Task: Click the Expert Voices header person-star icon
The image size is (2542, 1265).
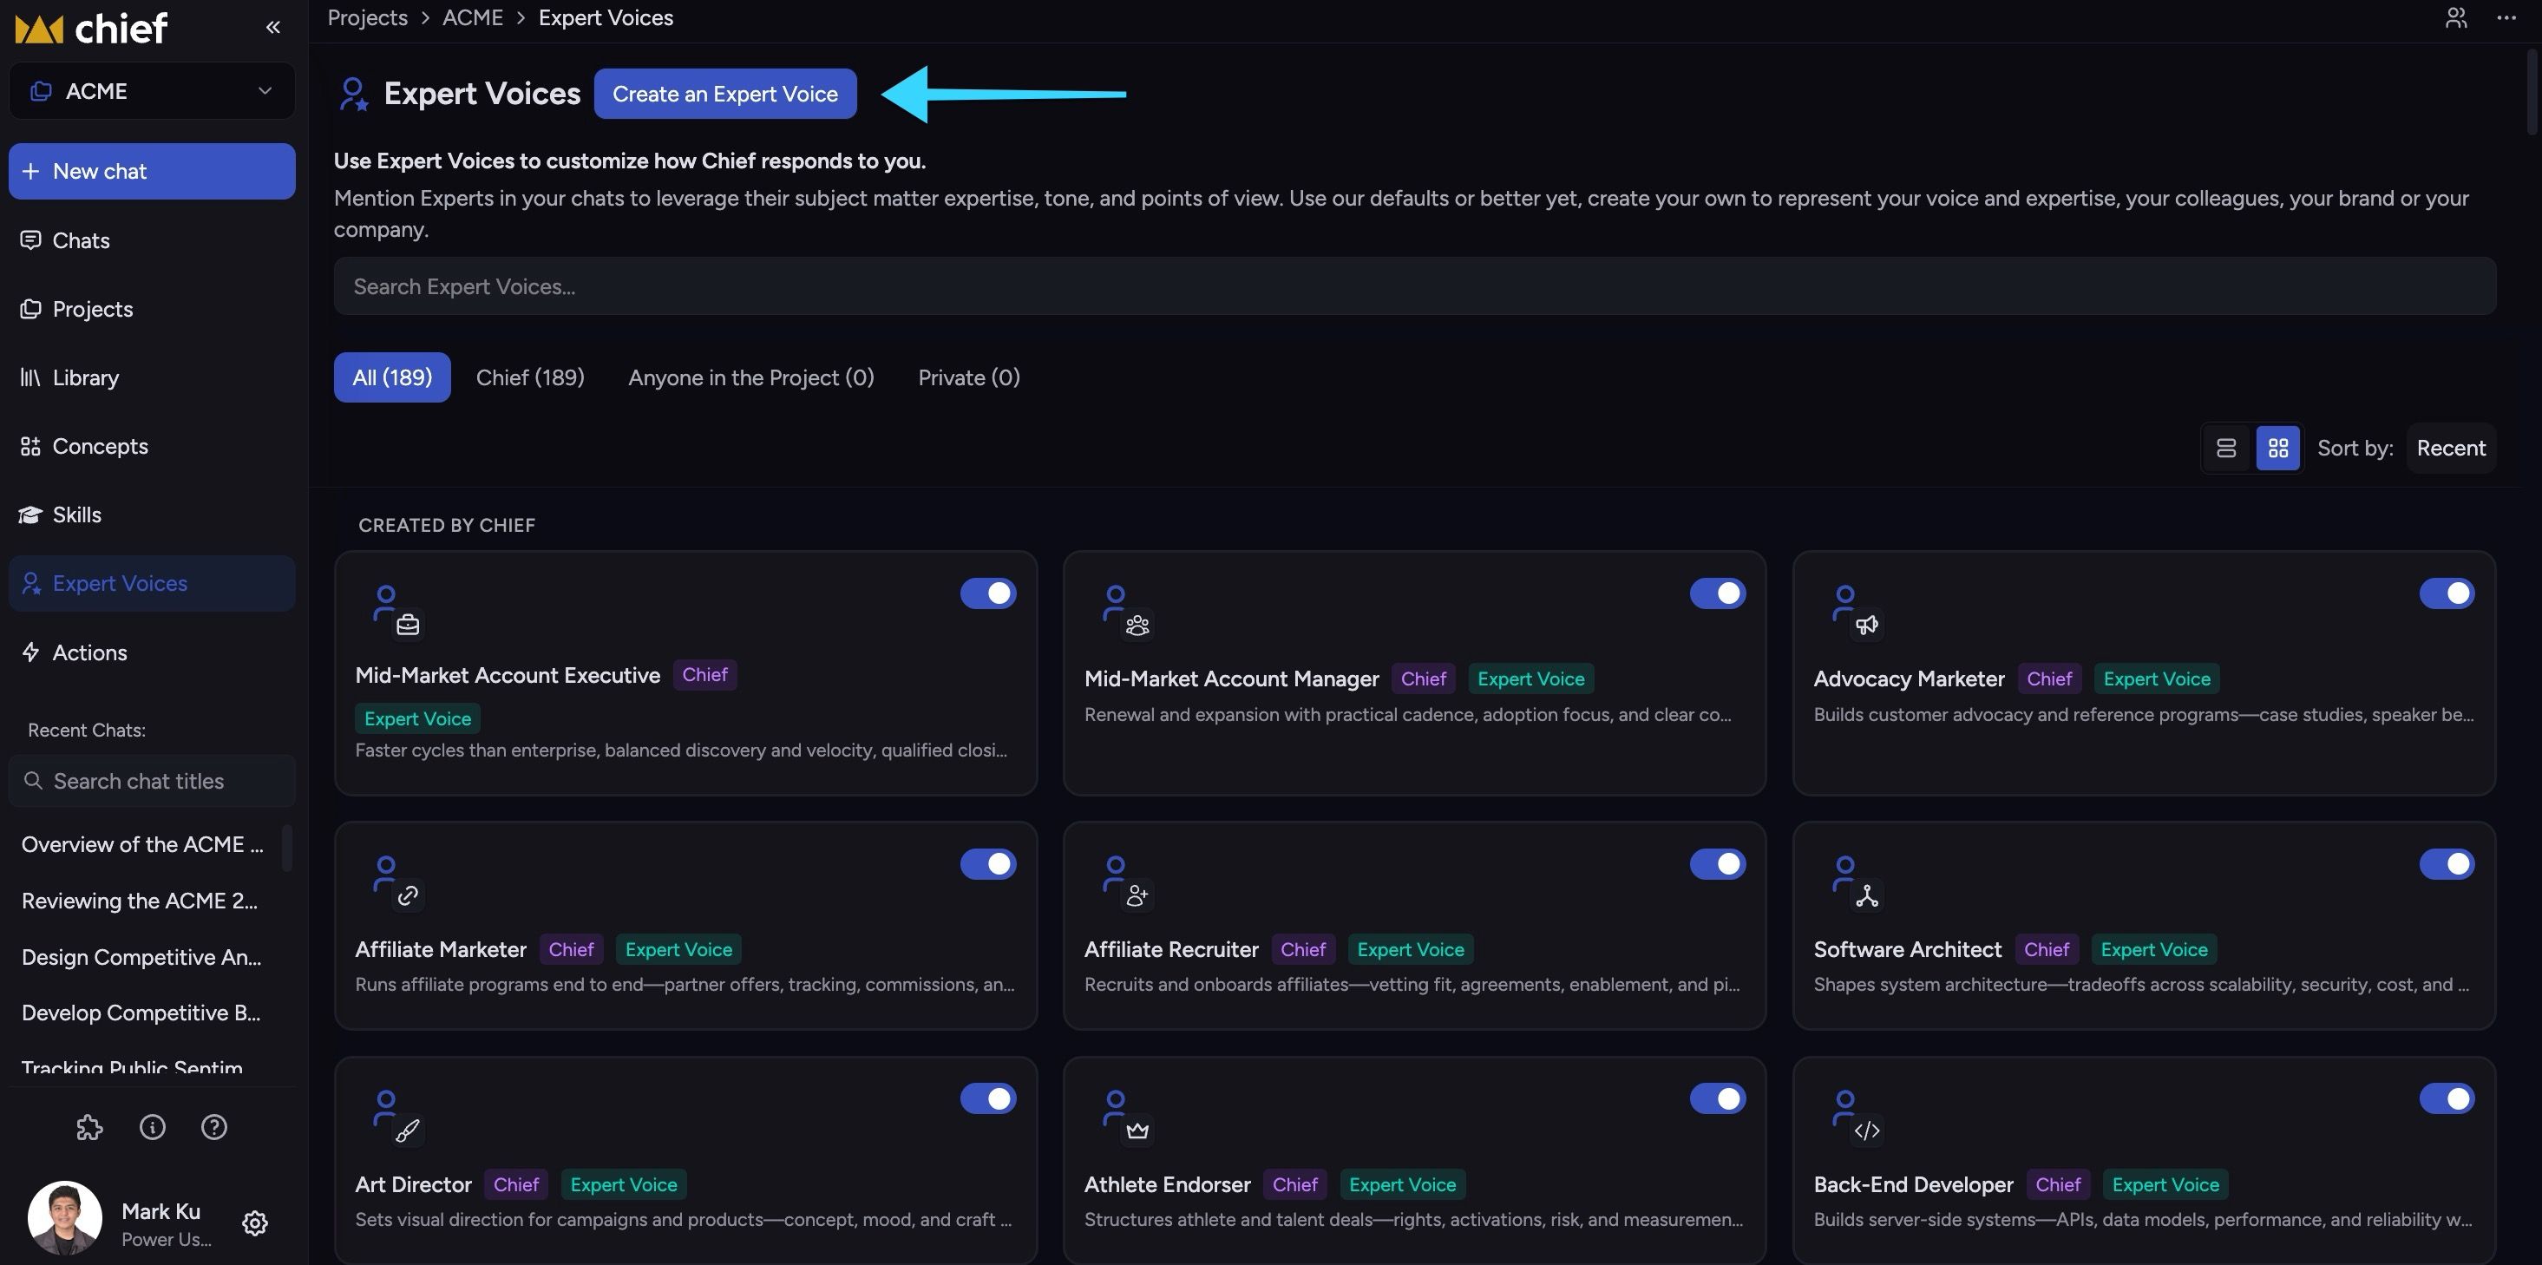Action: [x=353, y=94]
